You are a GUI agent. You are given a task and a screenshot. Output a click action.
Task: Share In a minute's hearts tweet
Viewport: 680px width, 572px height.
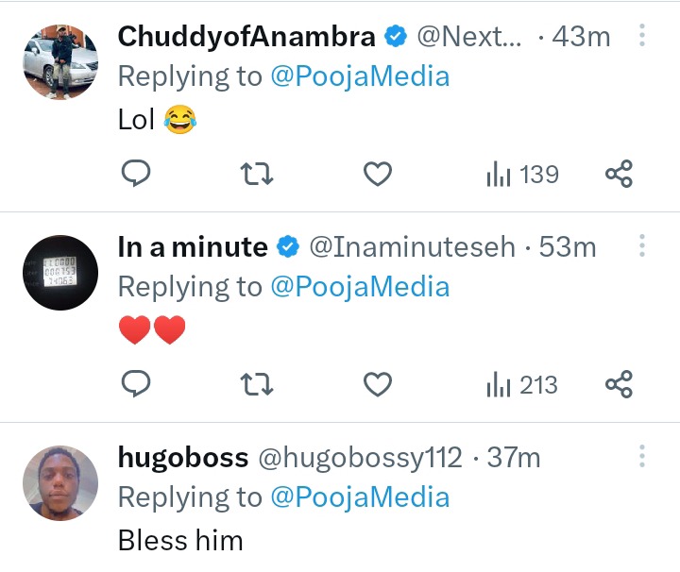point(618,385)
